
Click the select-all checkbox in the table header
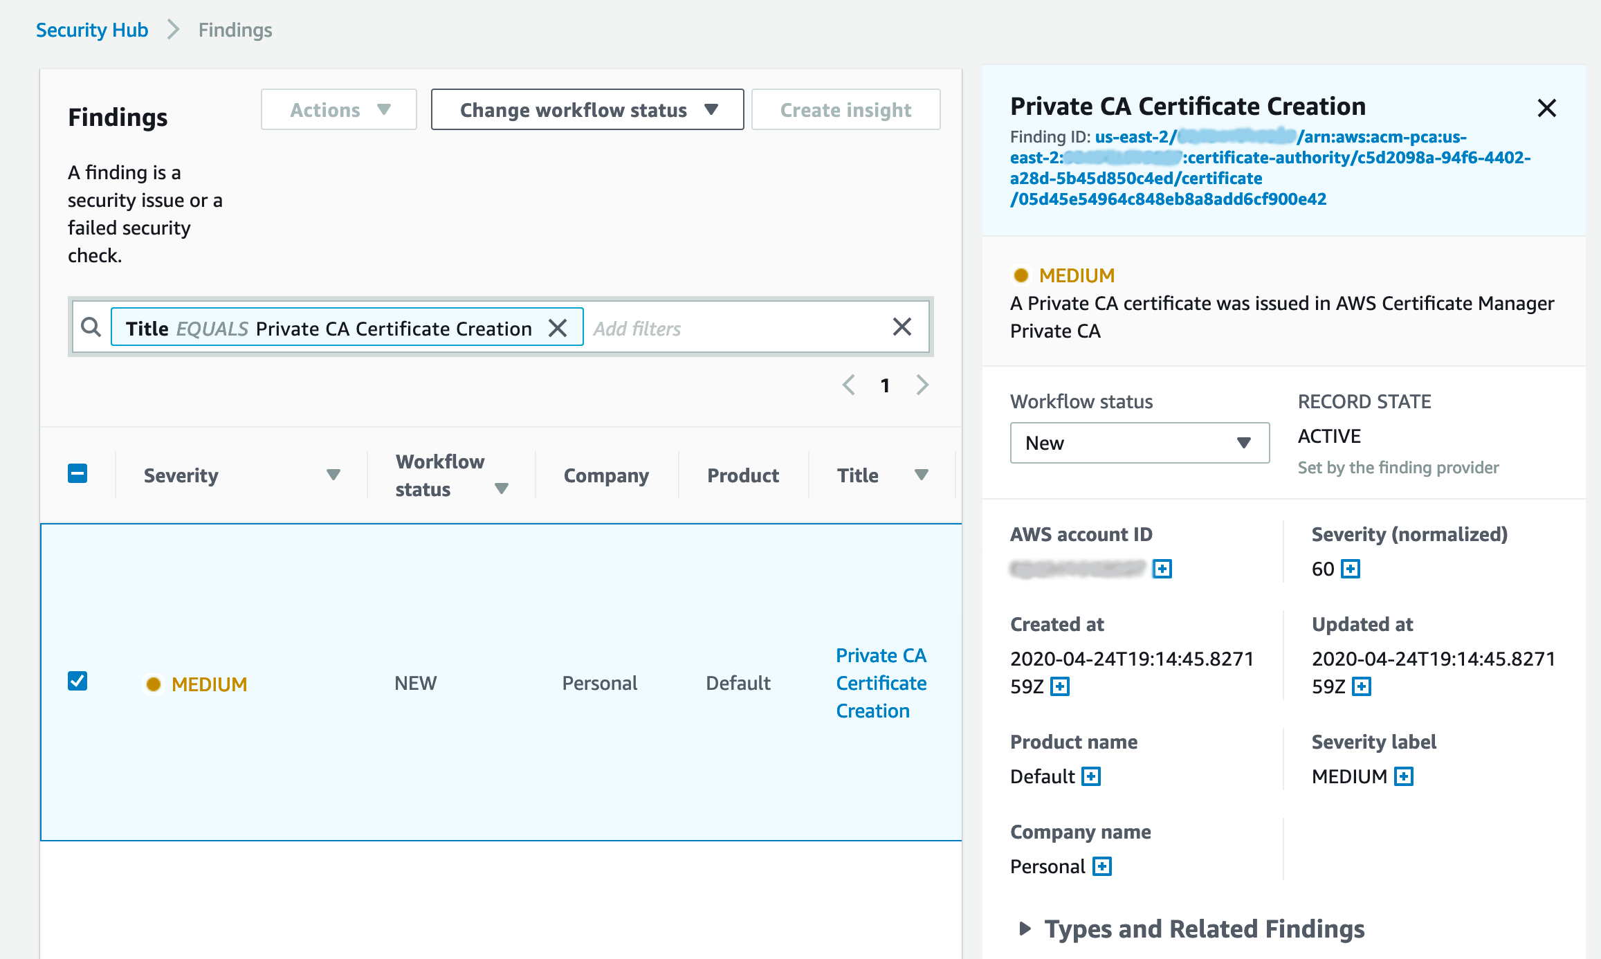click(x=77, y=473)
